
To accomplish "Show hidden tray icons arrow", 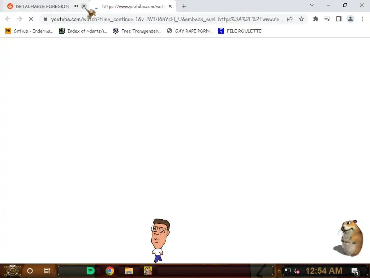I will (x=279, y=271).
